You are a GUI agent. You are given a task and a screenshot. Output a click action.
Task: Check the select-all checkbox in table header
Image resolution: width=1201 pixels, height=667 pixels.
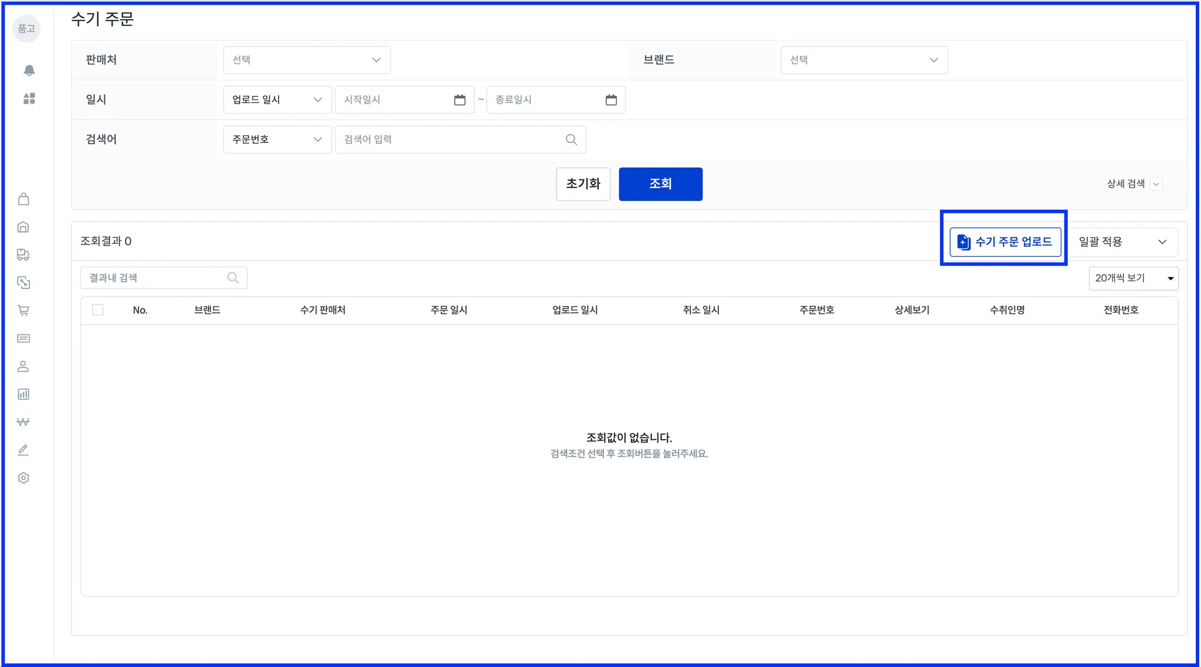pos(98,310)
